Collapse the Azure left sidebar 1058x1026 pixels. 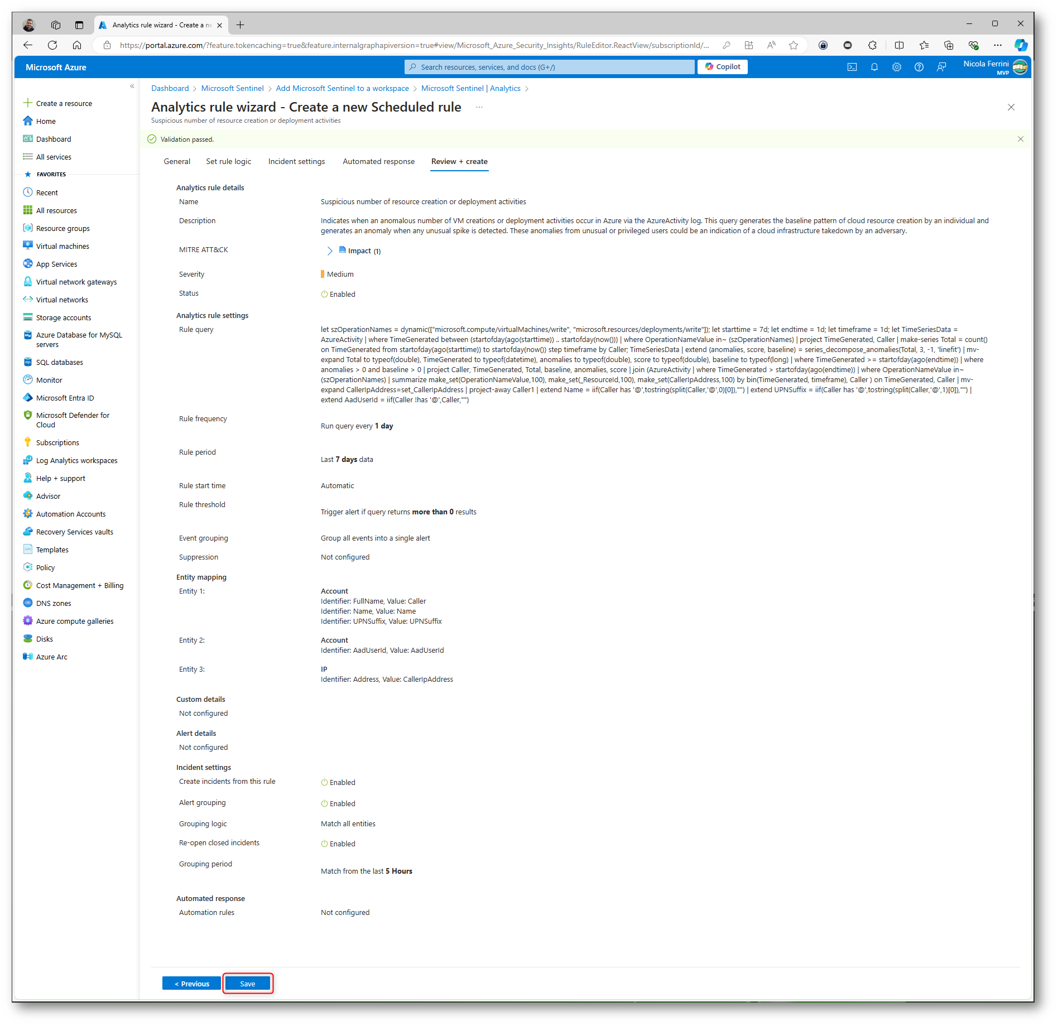(x=132, y=86)
